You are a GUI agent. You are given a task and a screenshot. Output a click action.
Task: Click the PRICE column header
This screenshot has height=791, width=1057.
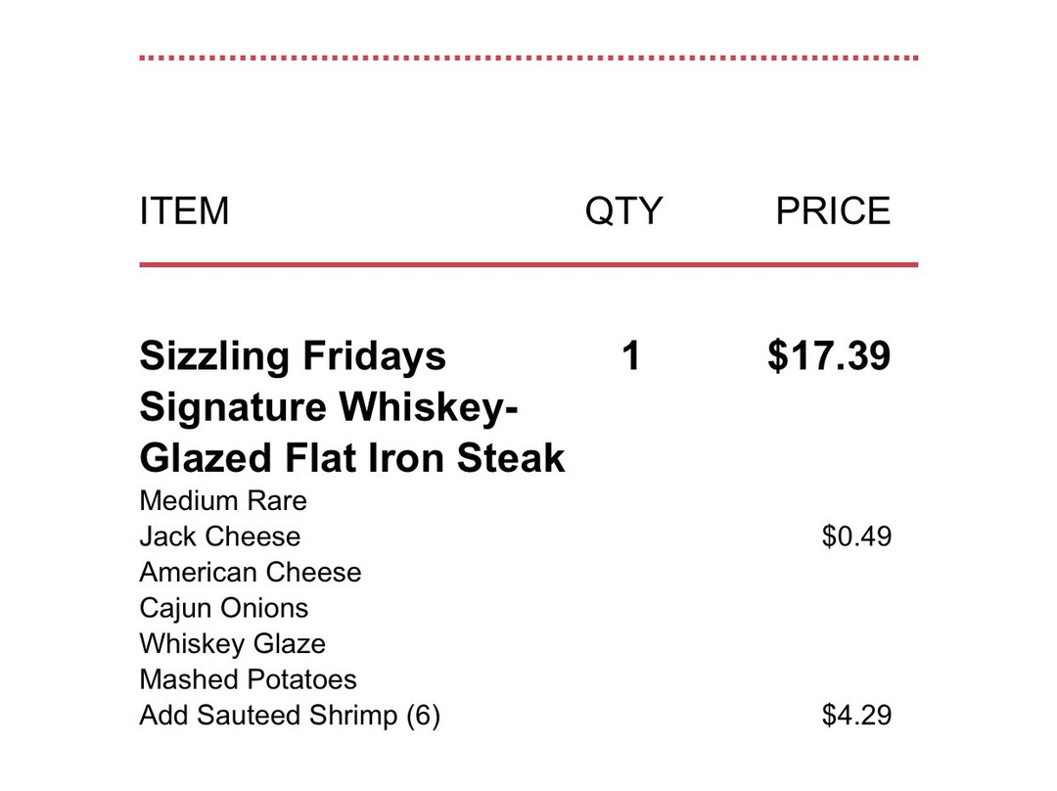[x=833, y=210]
